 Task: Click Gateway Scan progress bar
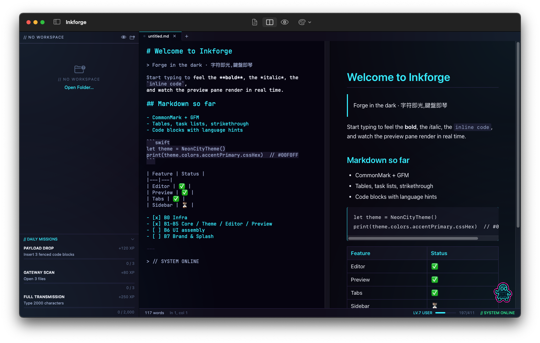(79, 284)
